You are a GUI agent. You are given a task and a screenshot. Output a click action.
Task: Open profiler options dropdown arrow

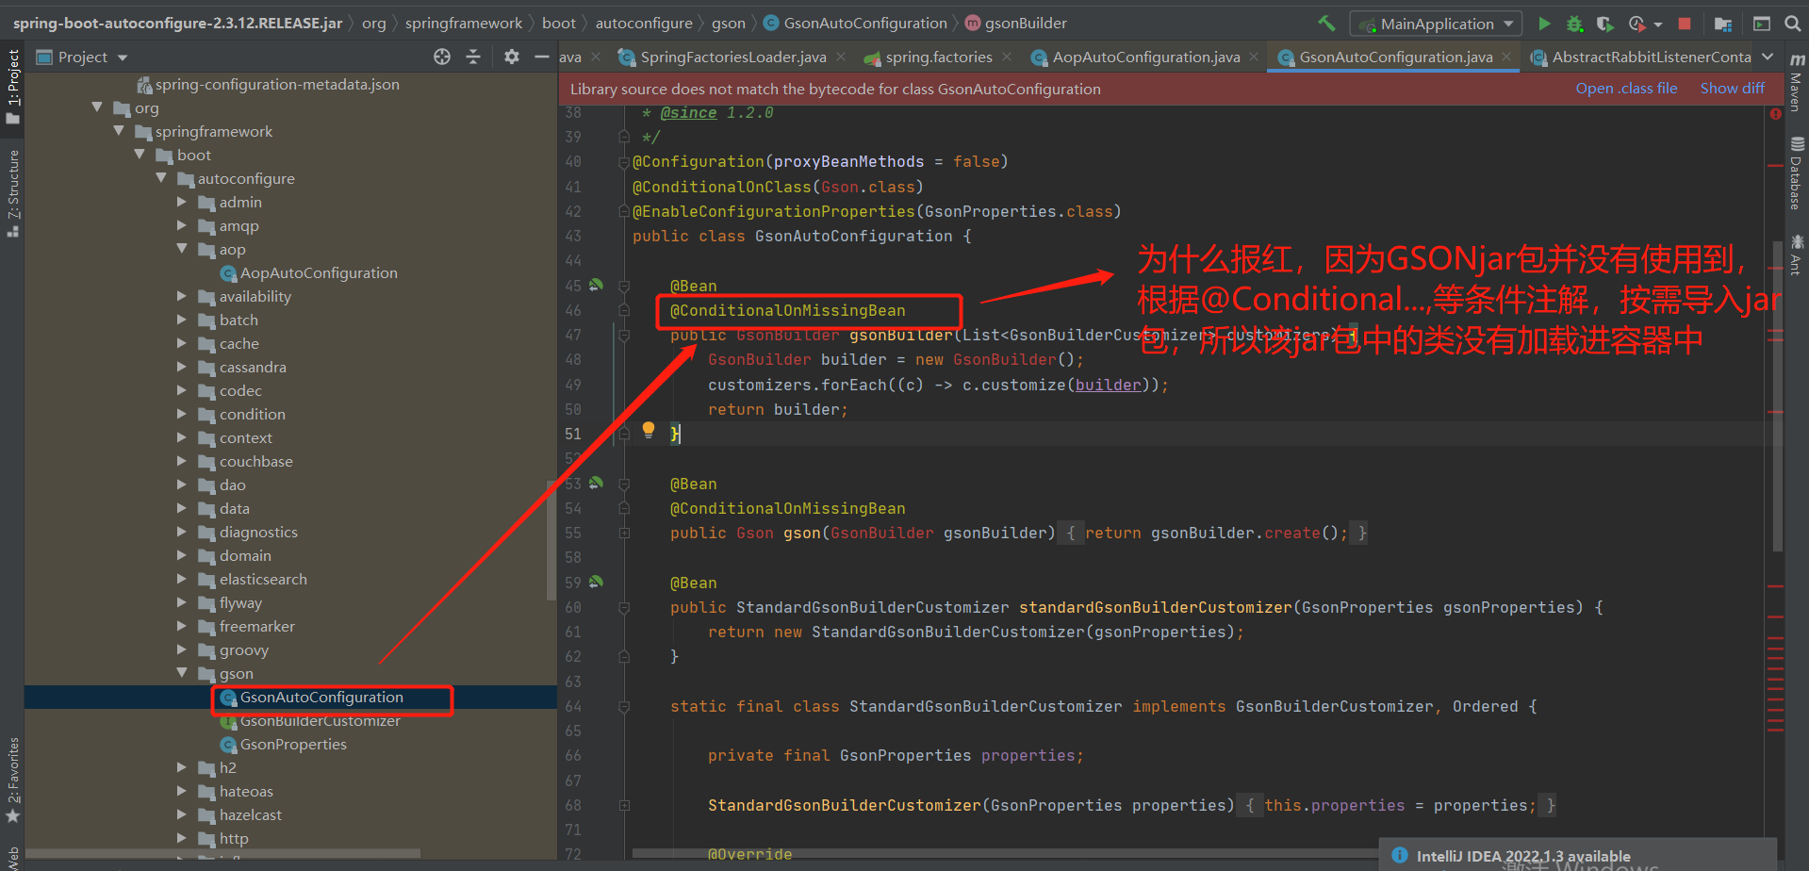(1658, 25)
